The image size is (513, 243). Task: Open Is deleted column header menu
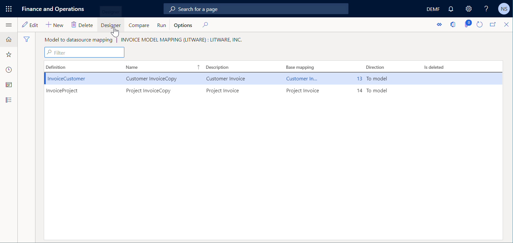pyautogui.click(x=434, y=67)
